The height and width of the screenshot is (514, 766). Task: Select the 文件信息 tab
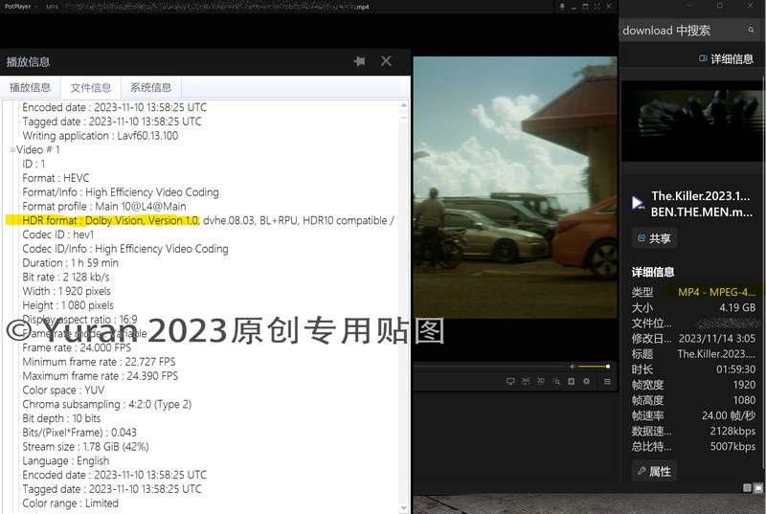(91, 87)
